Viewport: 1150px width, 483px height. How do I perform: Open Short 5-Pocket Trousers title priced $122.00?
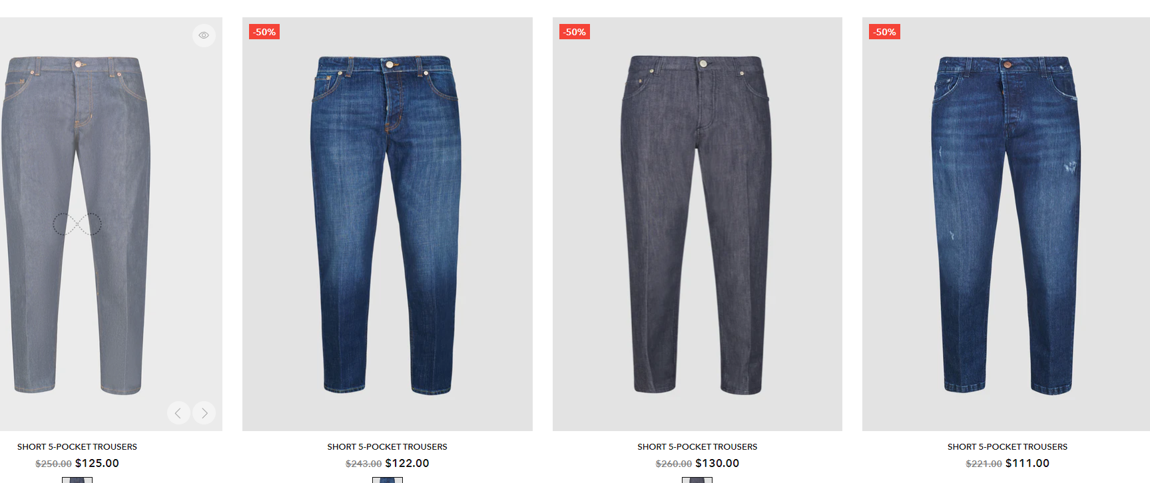pyautogui.click(x=387, y=447)
